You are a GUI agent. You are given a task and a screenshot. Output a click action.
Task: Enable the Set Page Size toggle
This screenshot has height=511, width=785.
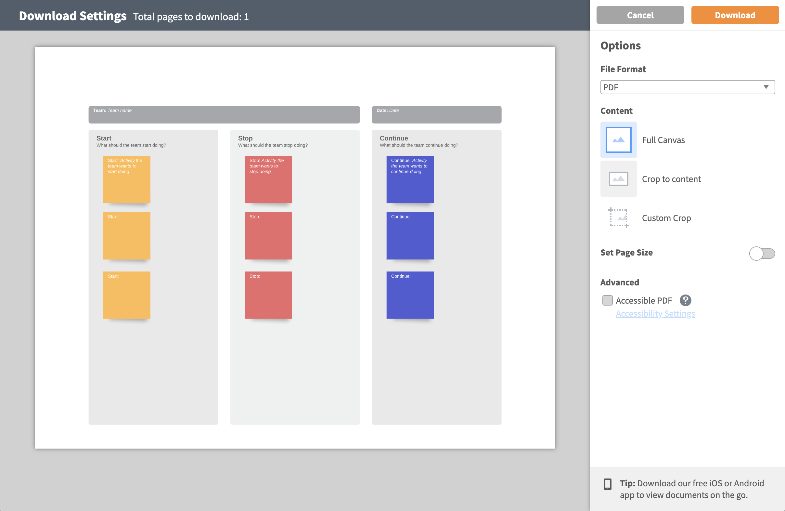click(762, 253)
